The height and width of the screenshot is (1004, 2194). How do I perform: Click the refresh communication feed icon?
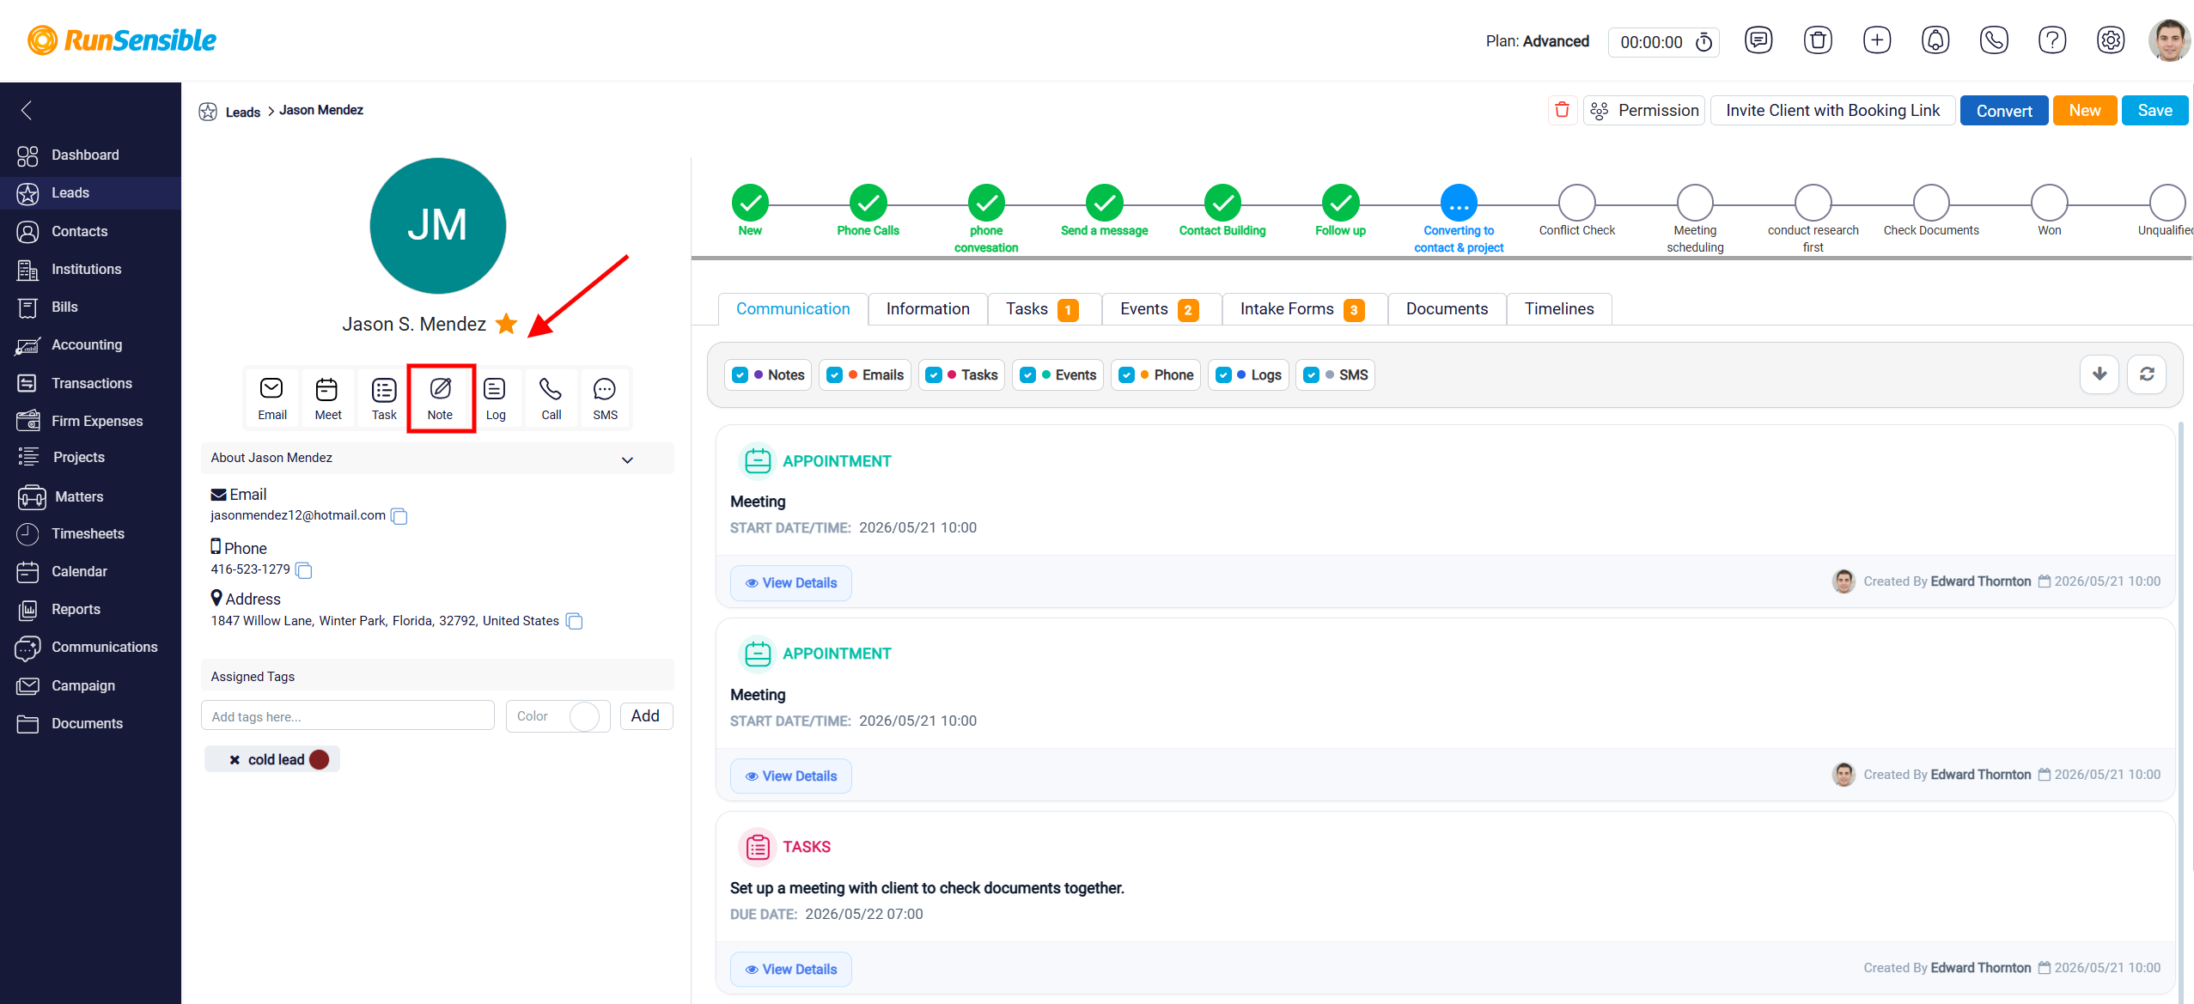pyautogui.click(x=2146, y=374)
